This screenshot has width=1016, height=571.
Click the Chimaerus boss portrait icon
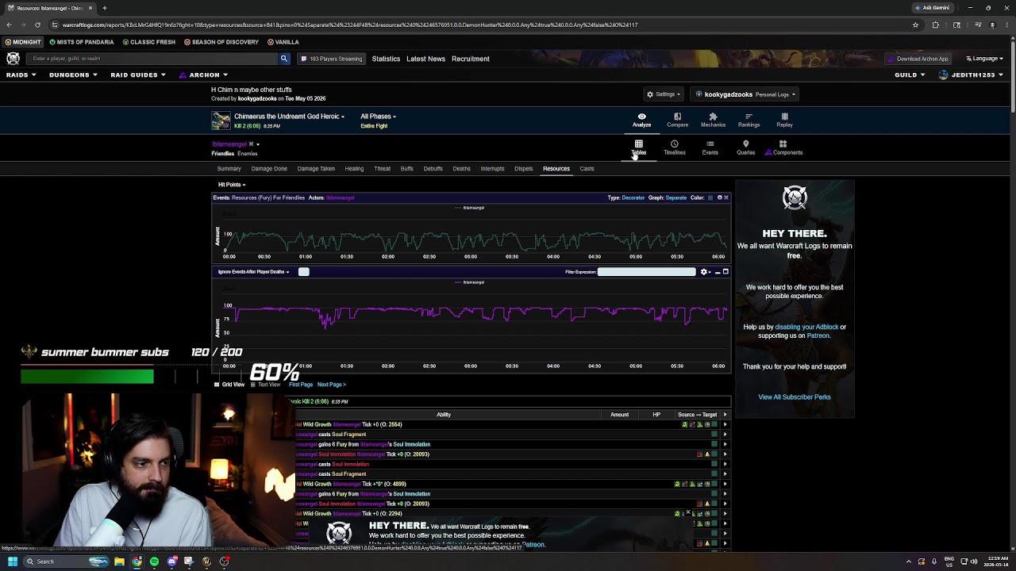point(221,121)
